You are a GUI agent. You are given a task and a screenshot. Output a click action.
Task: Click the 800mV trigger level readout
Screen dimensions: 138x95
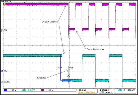click(x=131, y=90)
